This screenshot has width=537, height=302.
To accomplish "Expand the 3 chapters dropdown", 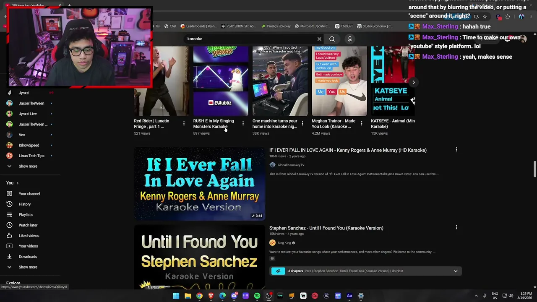I will pos(455,271).
